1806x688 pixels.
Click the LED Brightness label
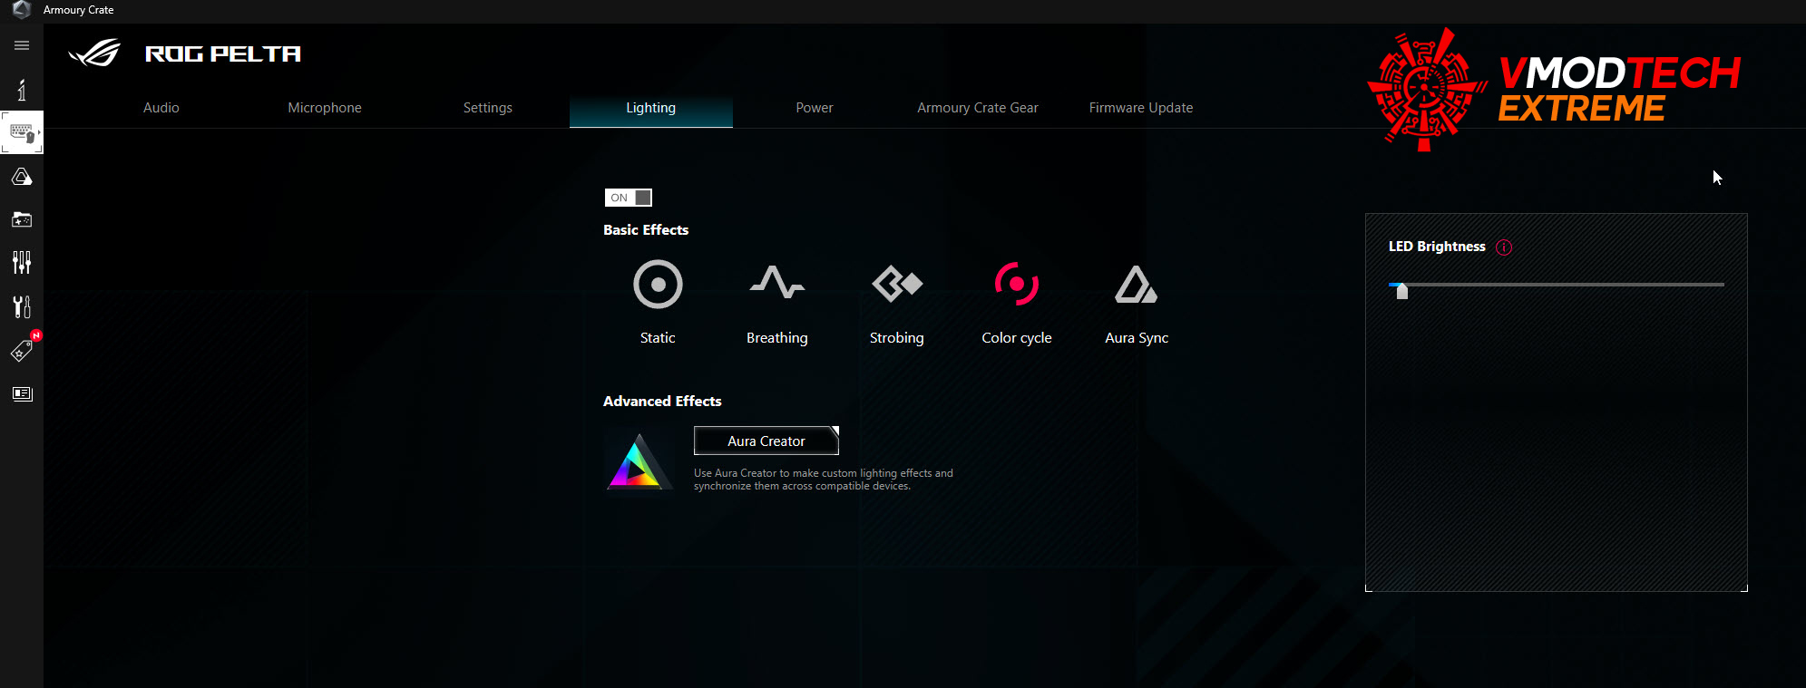click(x=1437, y=247)
